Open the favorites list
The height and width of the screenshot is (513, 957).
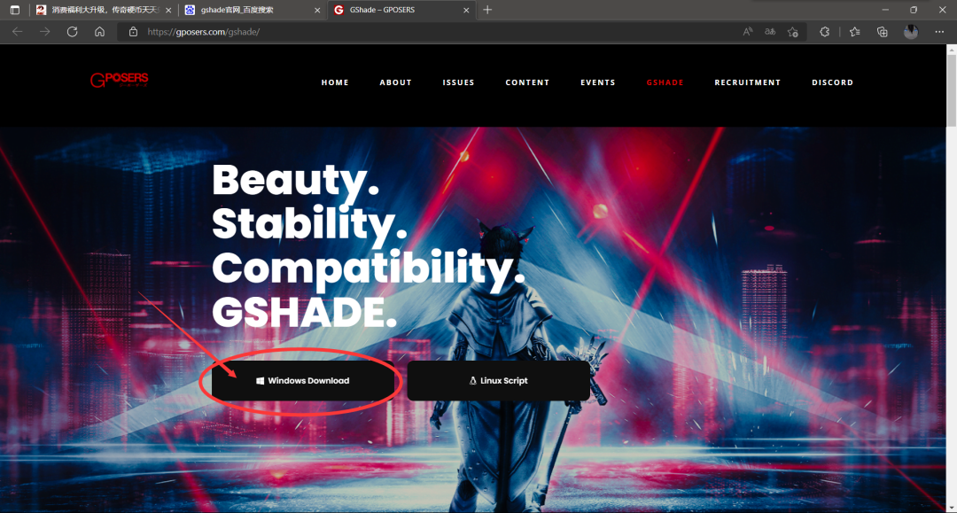[854, 32]
